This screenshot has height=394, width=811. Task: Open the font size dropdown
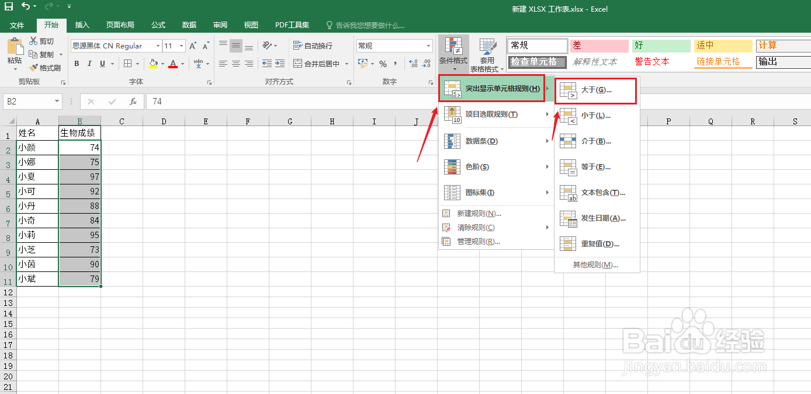click(182, 46)
